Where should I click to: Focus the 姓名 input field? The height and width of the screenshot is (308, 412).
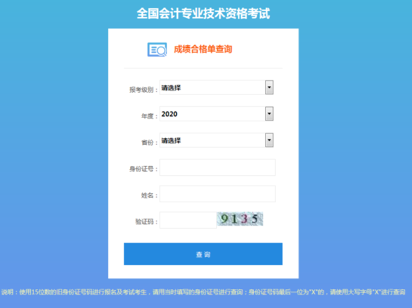pyautogui.click(x=217, y=194)
